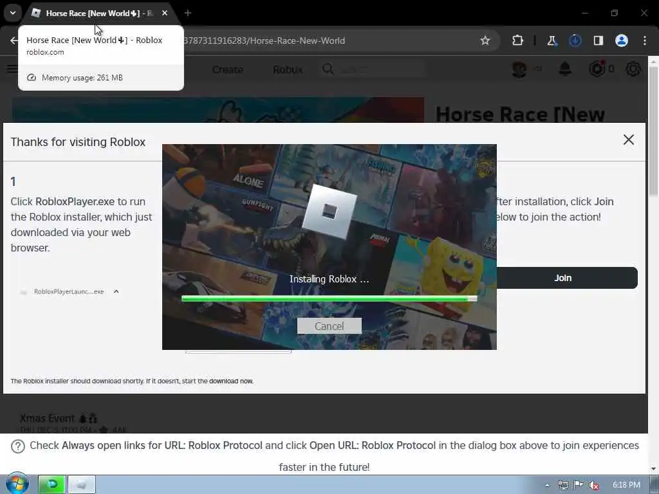
Task: Click the help question mark icon
Action: point(18,446)
